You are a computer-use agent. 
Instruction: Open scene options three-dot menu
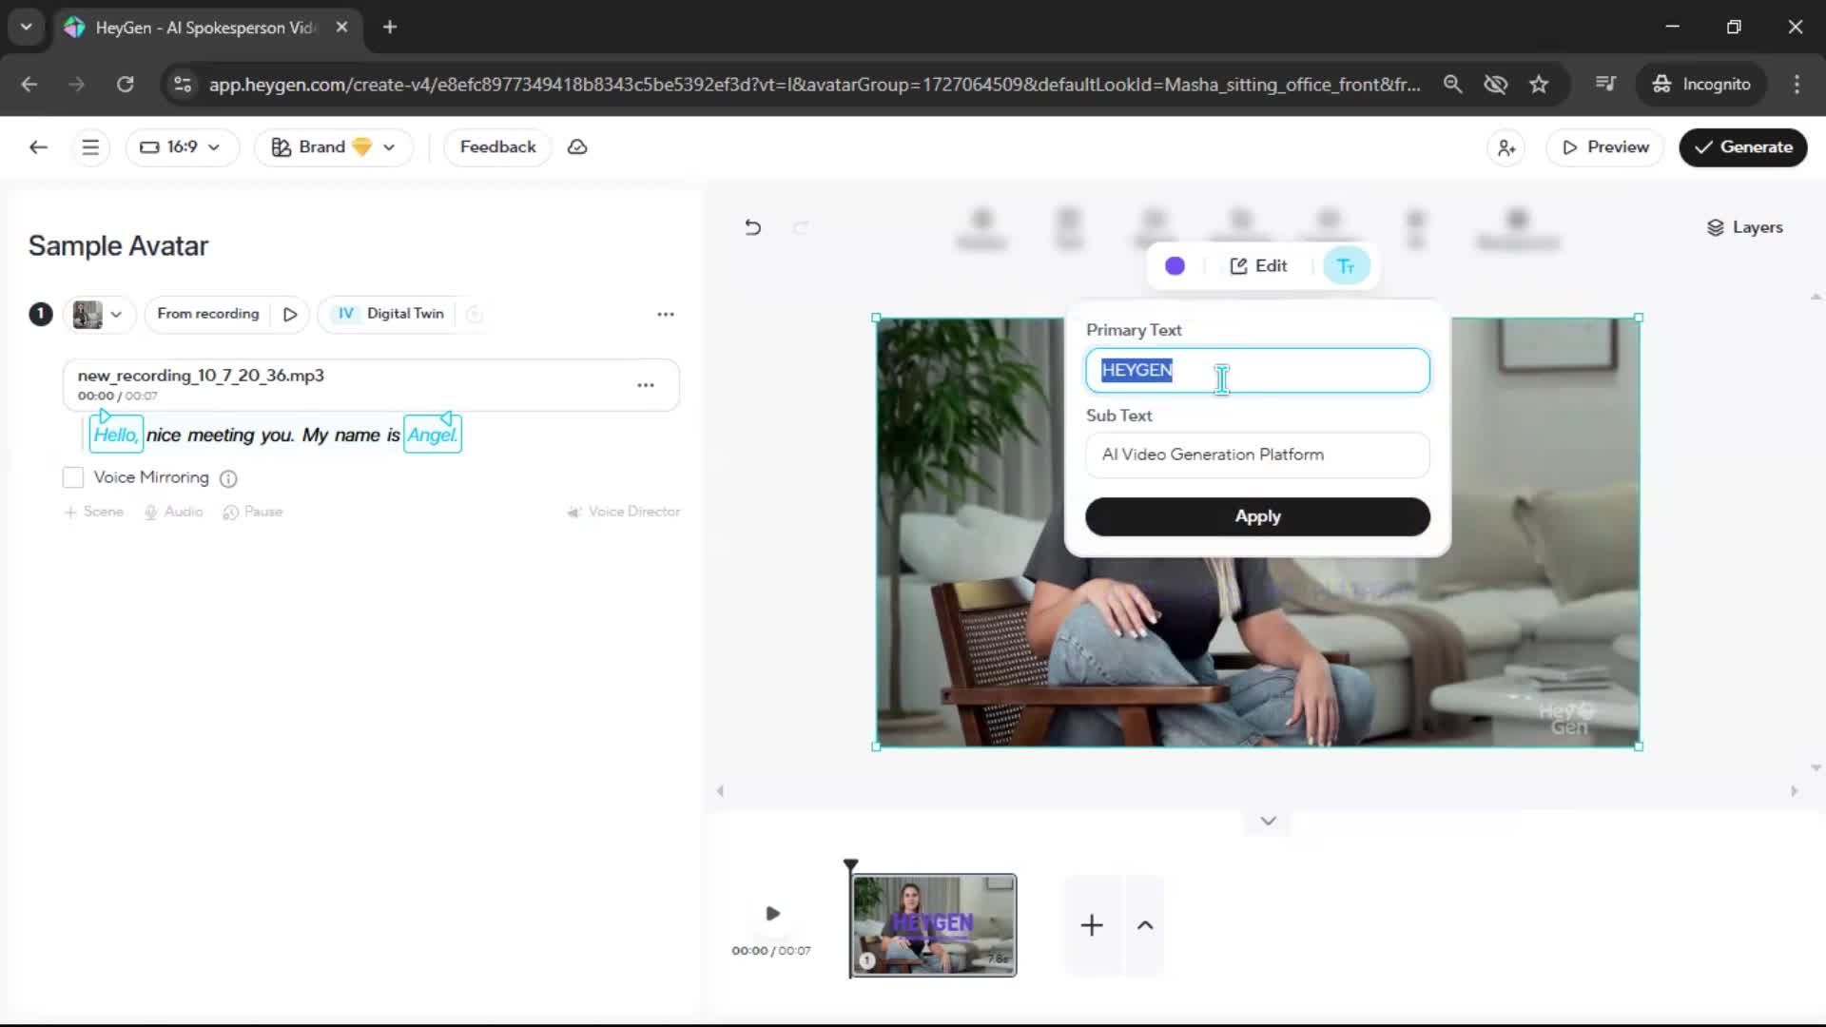tap(666, 314)
